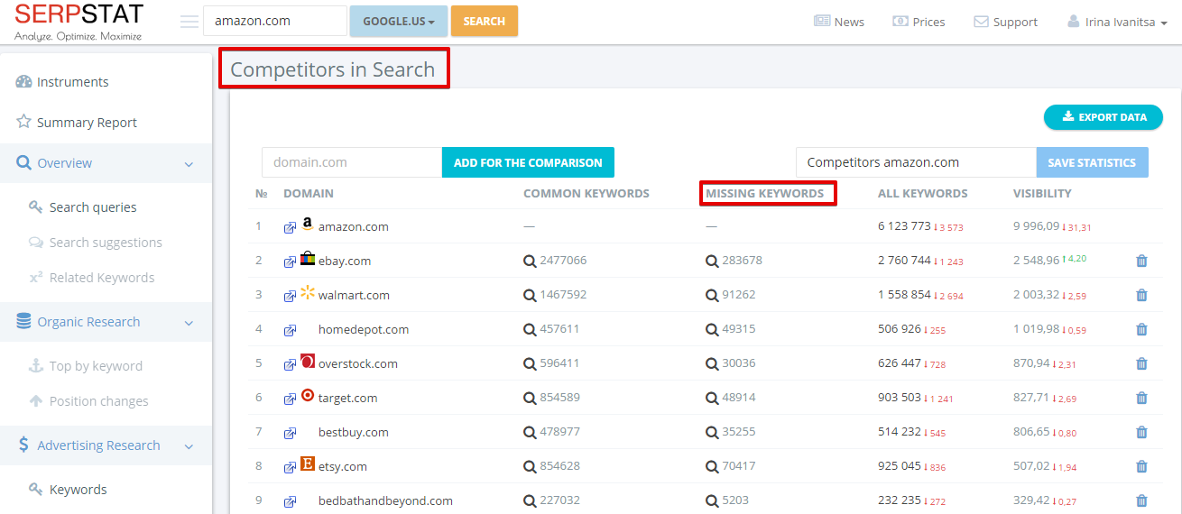Open the hamburger menu icon
The width and height of the screenshot is (1182, 514).
point(189,22)
